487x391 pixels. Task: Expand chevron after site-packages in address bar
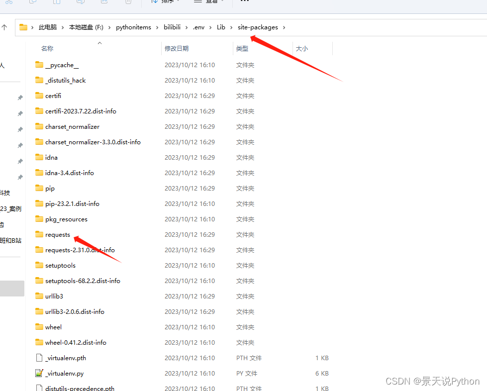click(284, 27)
